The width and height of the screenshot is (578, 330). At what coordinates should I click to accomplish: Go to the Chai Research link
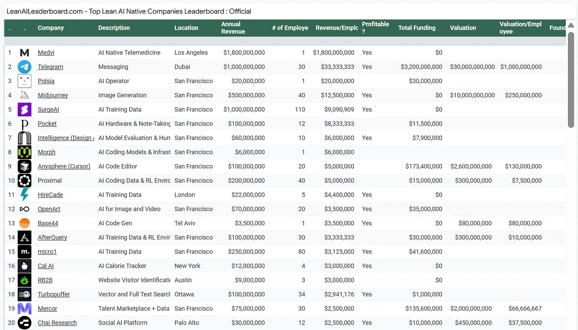pos(57,323)
